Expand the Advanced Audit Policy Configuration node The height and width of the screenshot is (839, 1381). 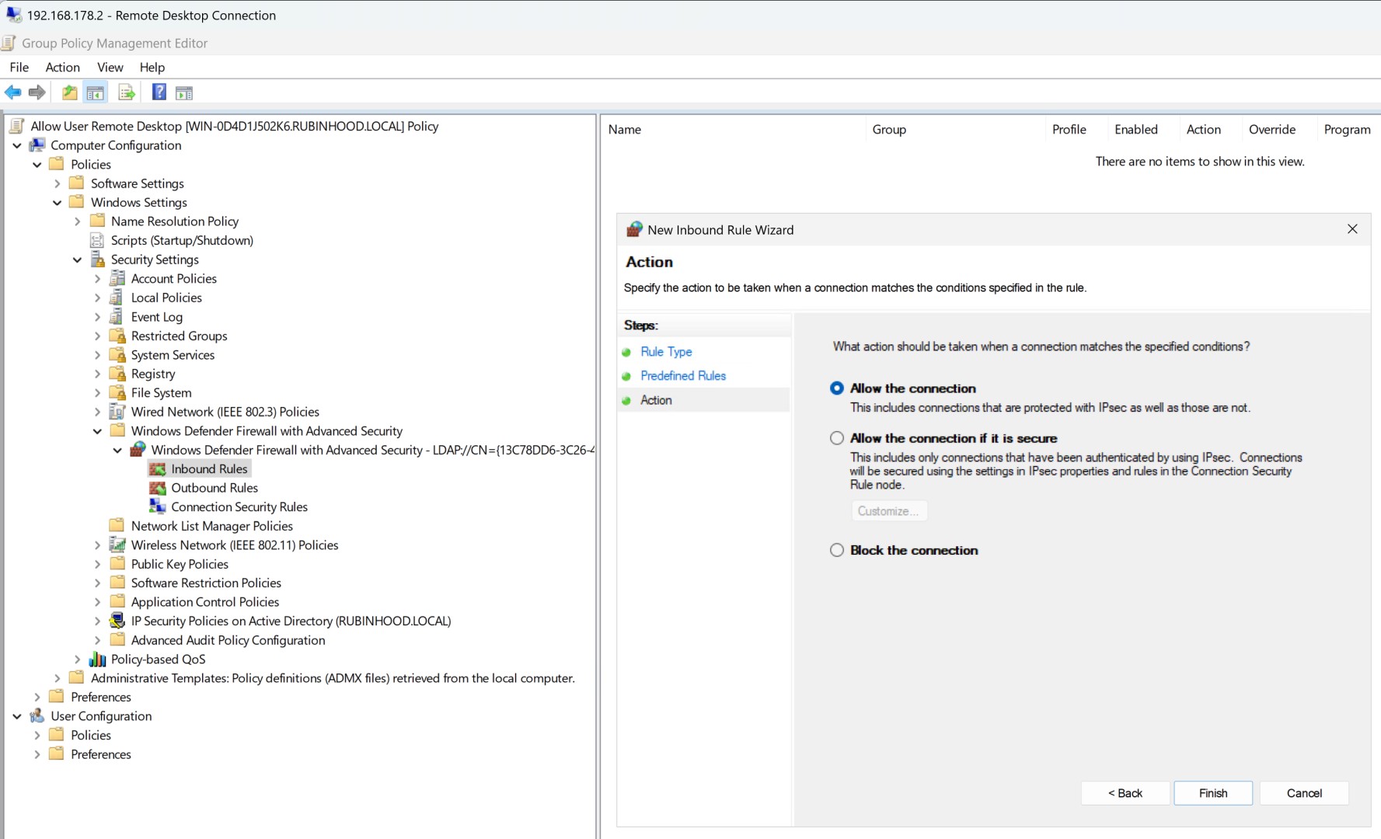[98, 640]
